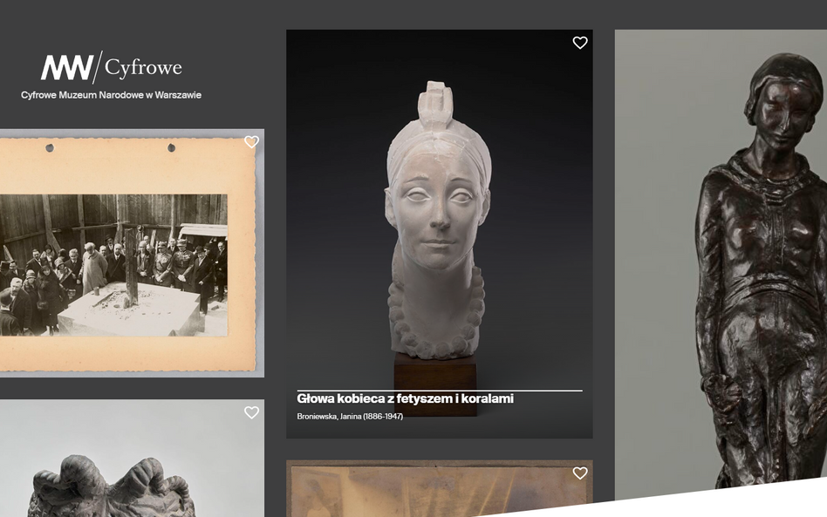Click the heart icon on the framed artwork below the head
Viewport: 827px width, 517px height.
click(580, 473)
